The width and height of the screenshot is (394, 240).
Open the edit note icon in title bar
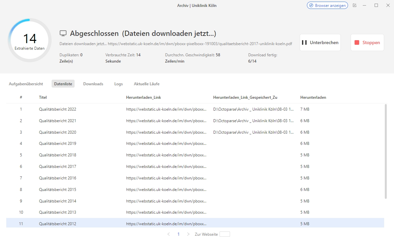[355, 5]
